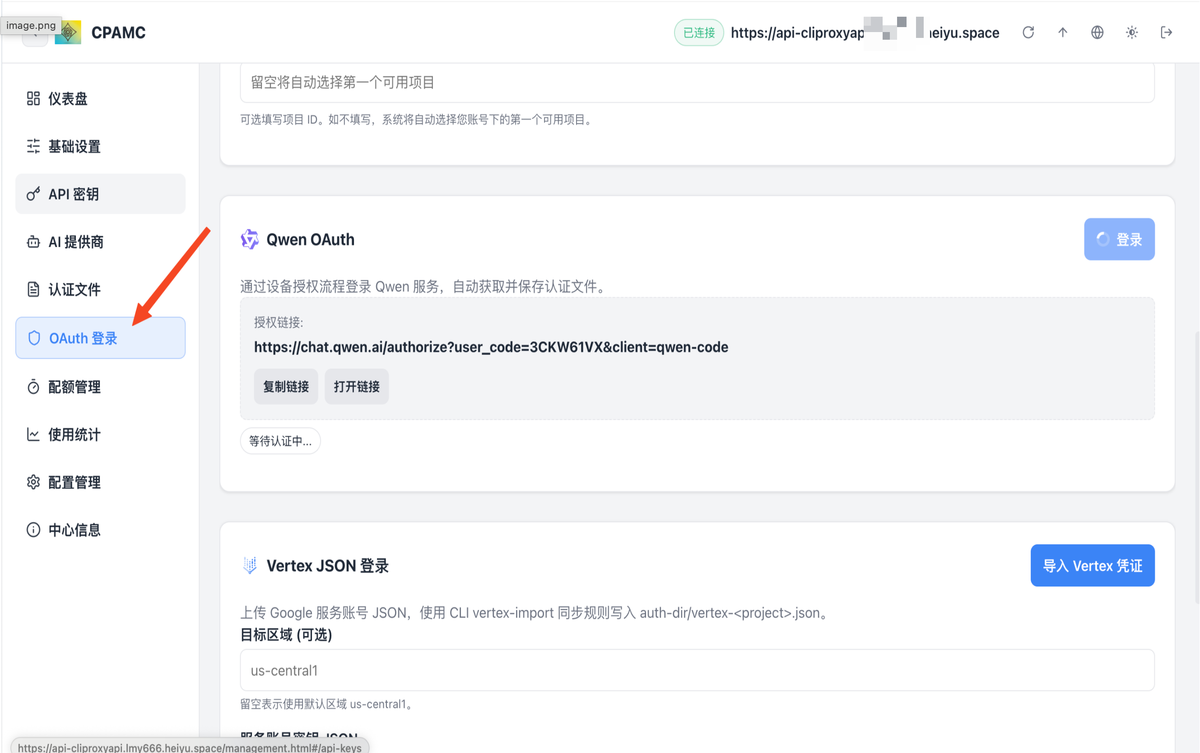1200x753 pixels.
Task: Click 打开链接 to open authorization link
Action: tap(357, 386)
